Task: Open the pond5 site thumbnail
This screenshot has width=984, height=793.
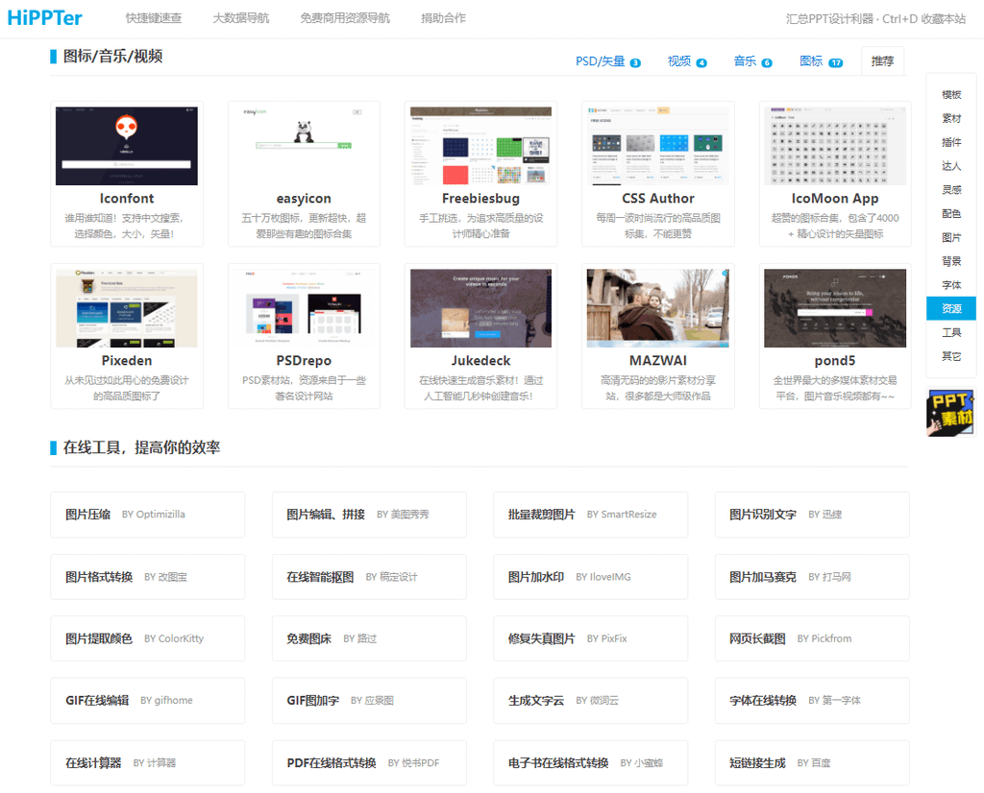Action: point(835,308)
